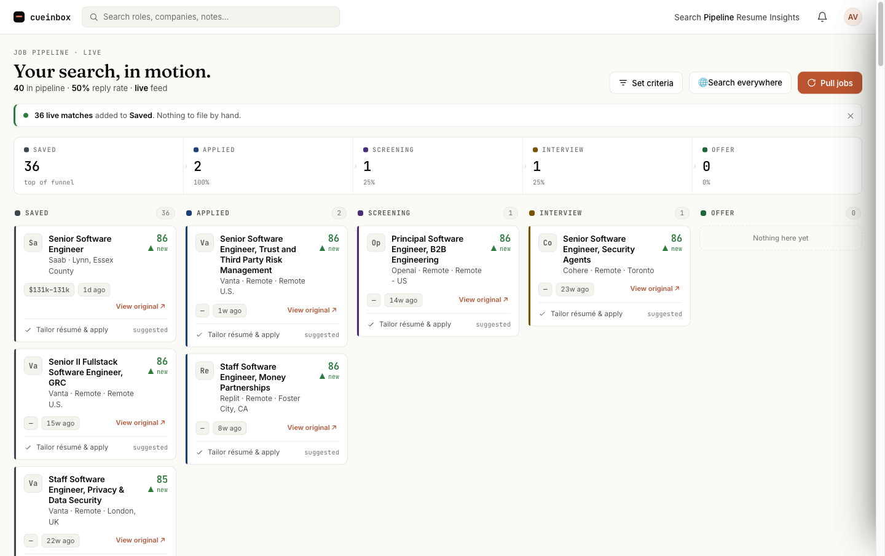Select the Screening funnel stat
The image size is (885, 556).
[x=438, y=166]
